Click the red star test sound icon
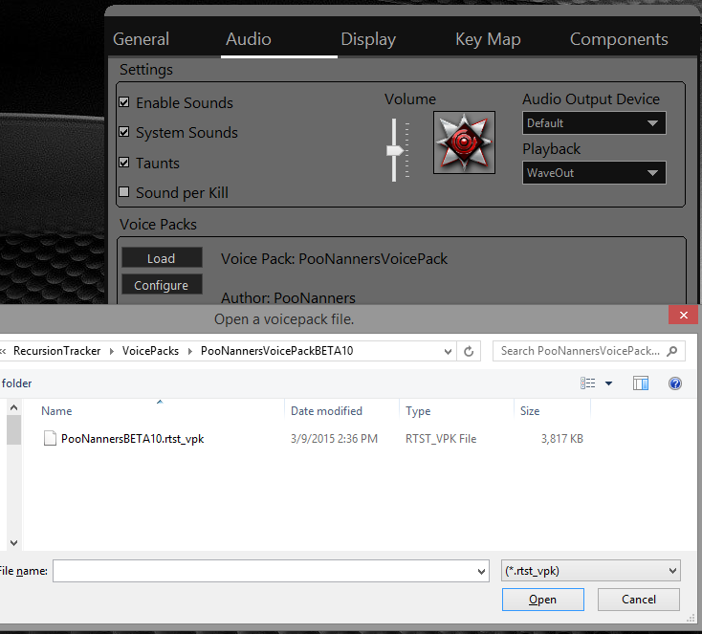 tap(464, 142)
